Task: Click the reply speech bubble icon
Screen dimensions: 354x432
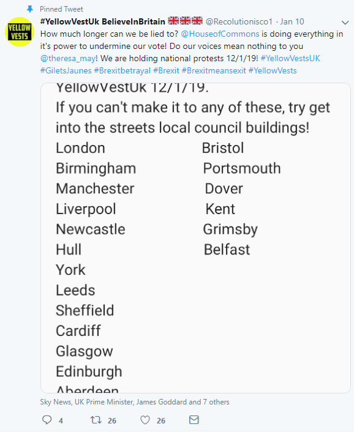Action: 47,420
